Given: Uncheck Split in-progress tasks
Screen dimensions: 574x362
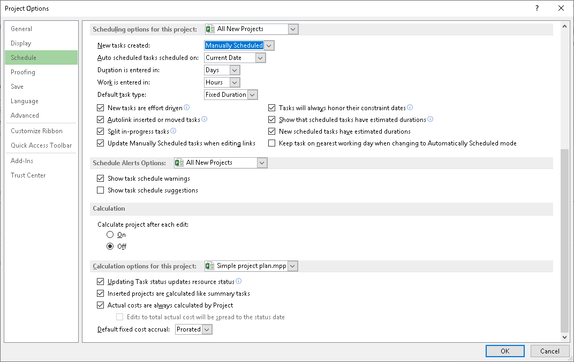Looking at the screenshot, I should (x=100, y=132).
